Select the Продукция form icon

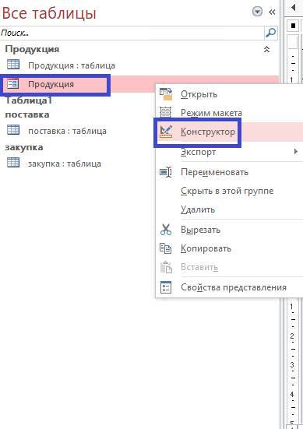[13, 84]
